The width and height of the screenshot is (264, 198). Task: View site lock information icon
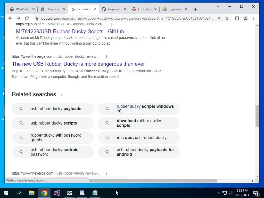37,18
